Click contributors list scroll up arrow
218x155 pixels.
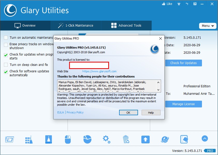(158, 82)
